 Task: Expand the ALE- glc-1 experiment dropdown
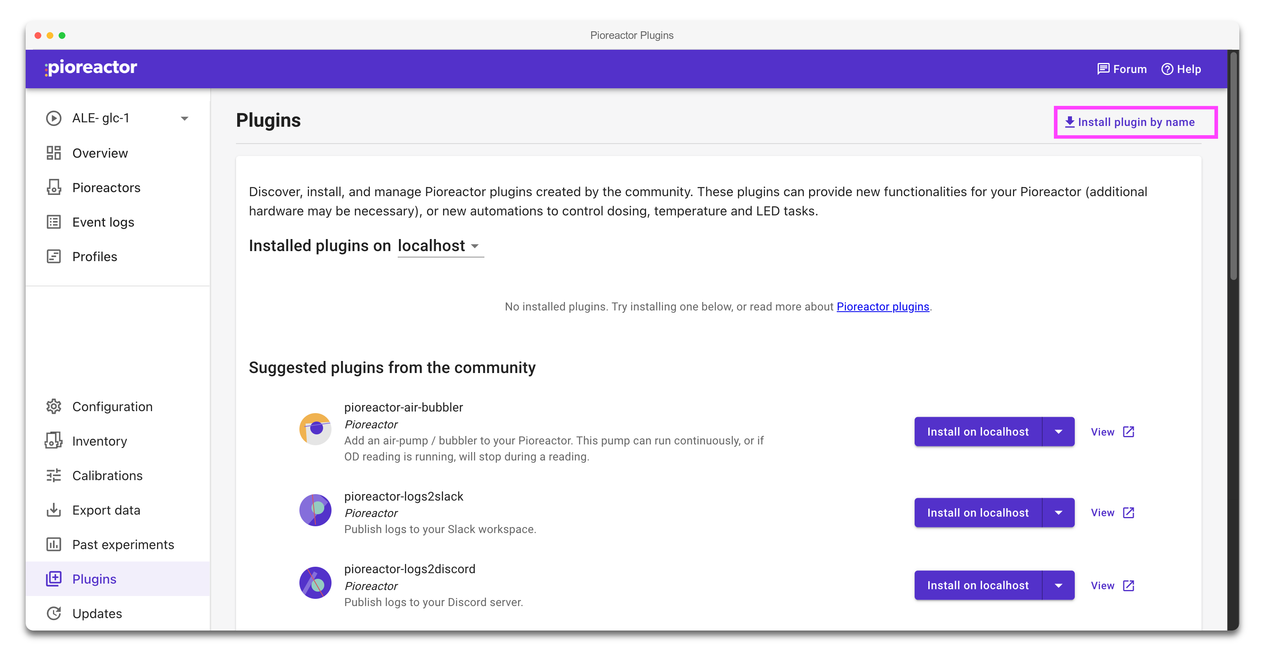(185, 118)
